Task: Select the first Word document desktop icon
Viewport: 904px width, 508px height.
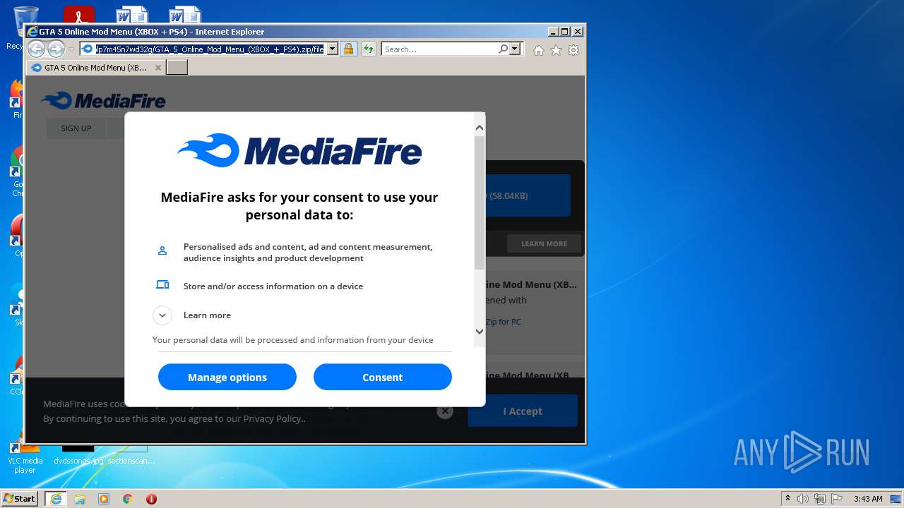Action: (131, 14)
